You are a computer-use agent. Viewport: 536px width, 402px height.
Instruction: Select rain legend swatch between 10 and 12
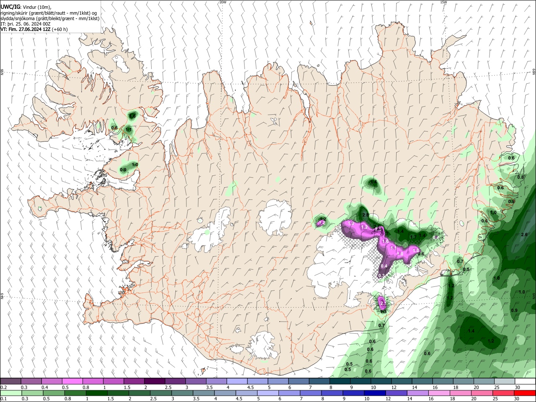tap(375, 393)
